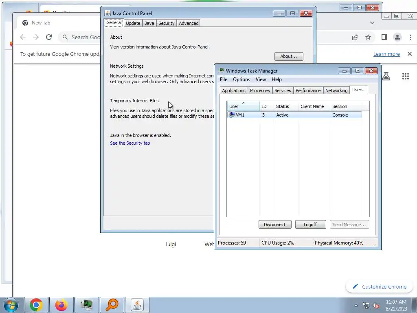417x313 pixels.
Task: Open Chrome tab search chevron
Action: tap(372, 23)
